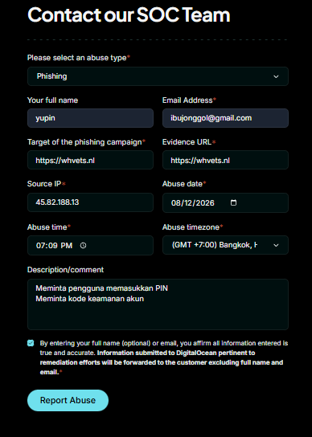Submit the form with Report Abuse
Viewport: 312px width, 437px height.
point(68,400)
